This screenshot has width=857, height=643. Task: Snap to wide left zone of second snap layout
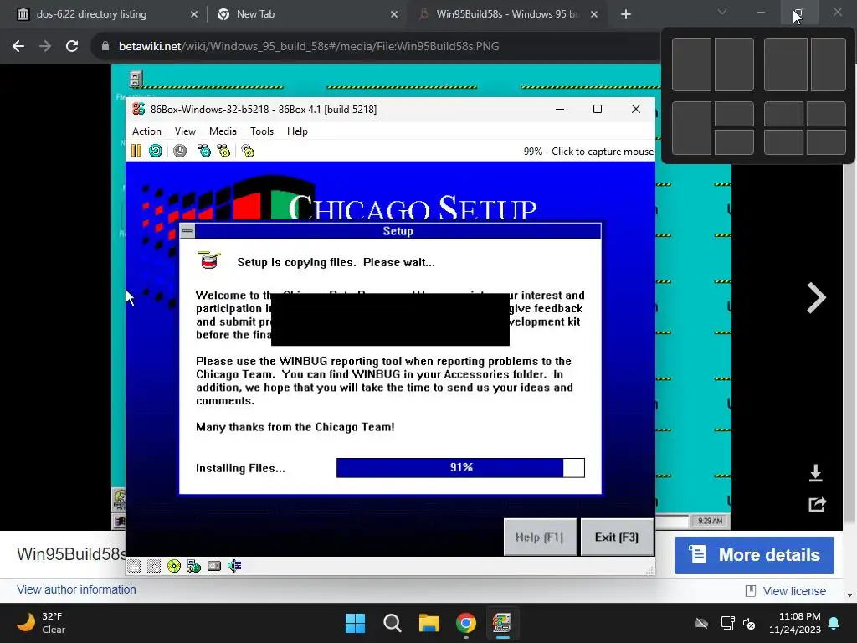click(x=785, y=64)
